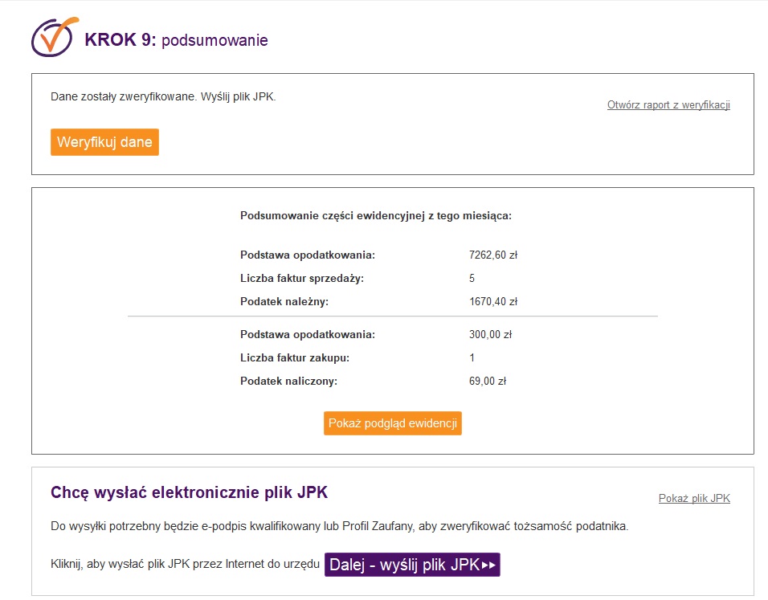Select the 69,00 zł Podatek naliczony value

click(488, 381)
